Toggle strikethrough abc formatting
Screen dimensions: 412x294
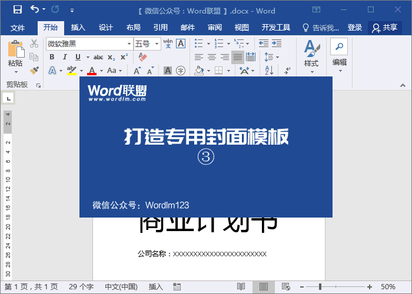coord(98,57)
